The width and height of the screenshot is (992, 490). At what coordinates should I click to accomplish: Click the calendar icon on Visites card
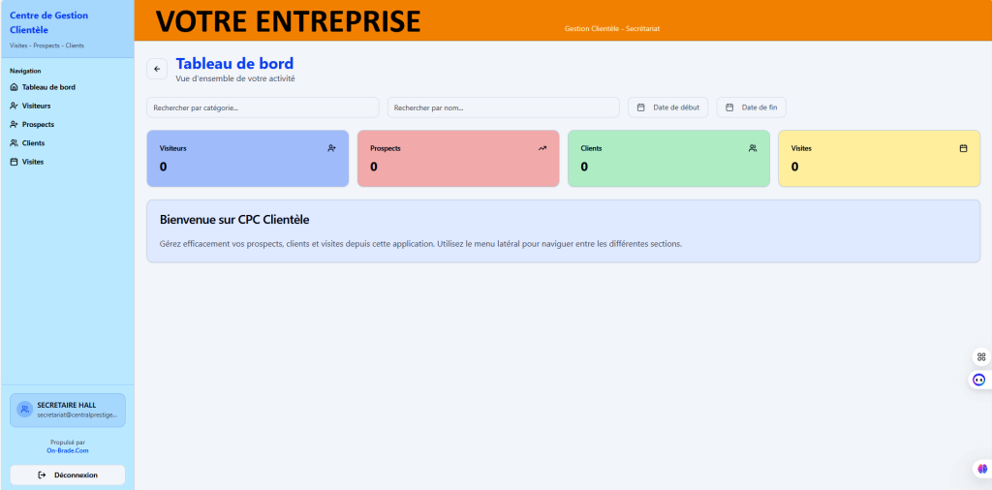[x=963, y=148]
